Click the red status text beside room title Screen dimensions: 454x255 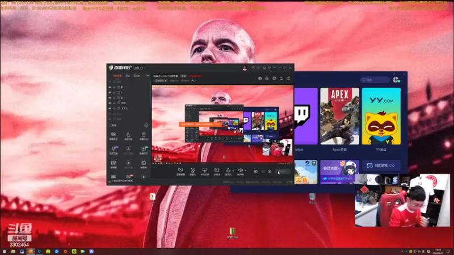point(196,76)
